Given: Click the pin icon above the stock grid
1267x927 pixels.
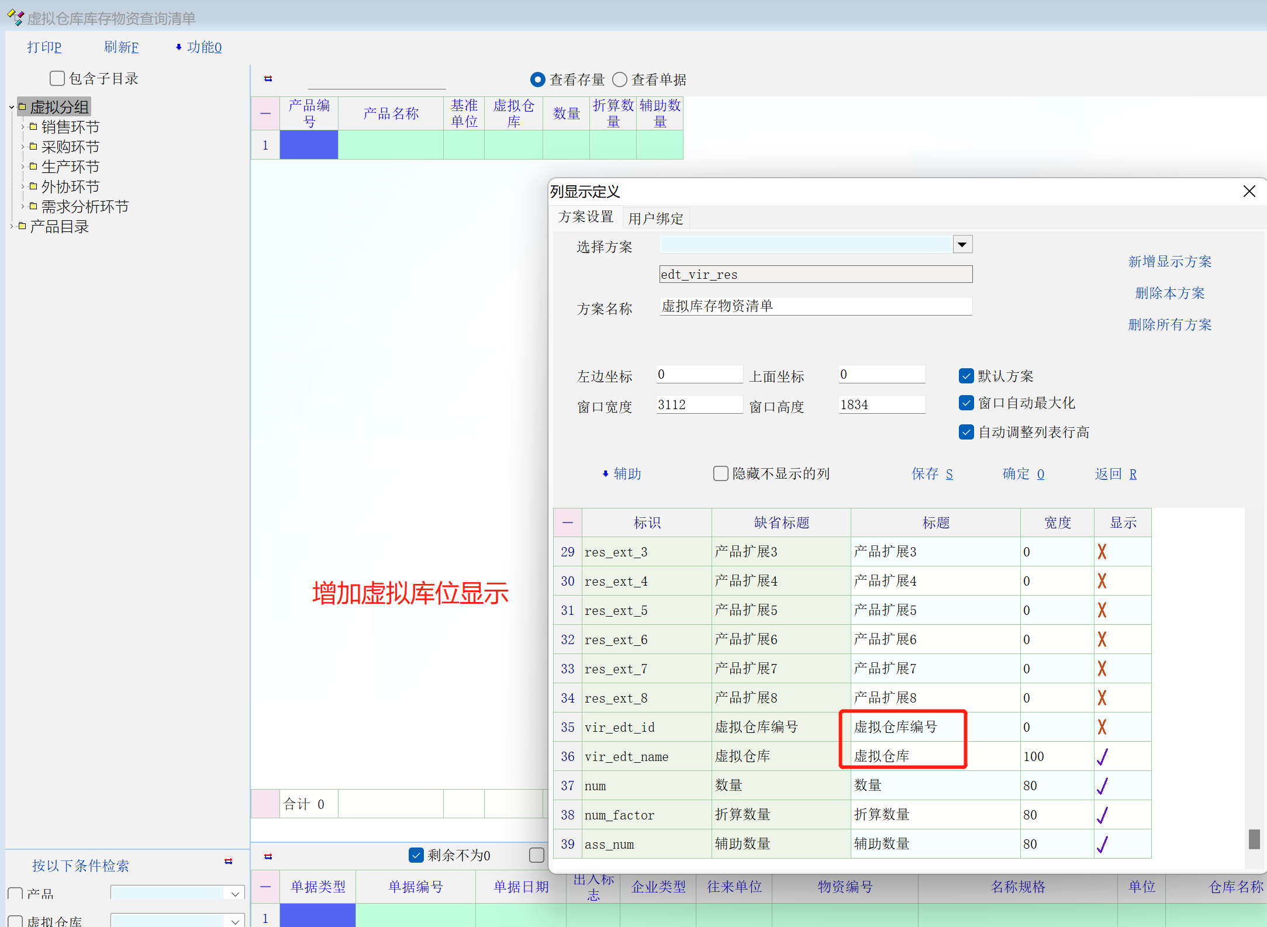Looking at the screenshot, I should [x=268, y=79].
